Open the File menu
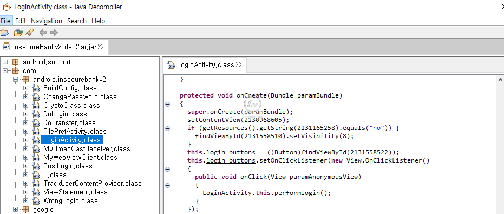The image size is (504, 214). (x=5, y=21)
